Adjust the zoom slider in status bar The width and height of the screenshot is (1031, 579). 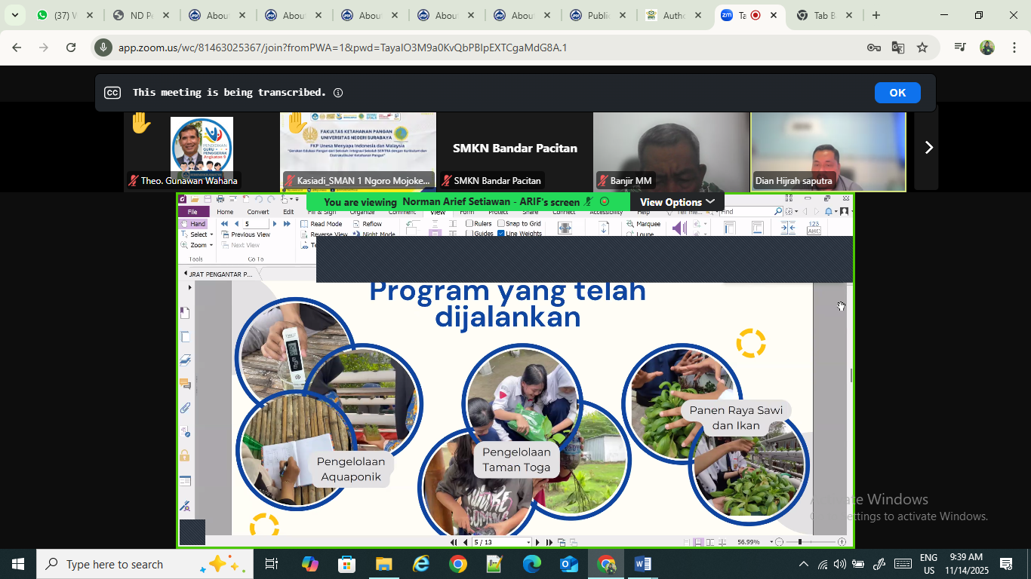click(800, 542)
